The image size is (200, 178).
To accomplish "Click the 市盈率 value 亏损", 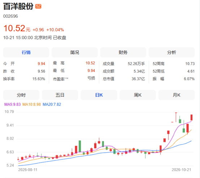I will [x=91, y=78].
